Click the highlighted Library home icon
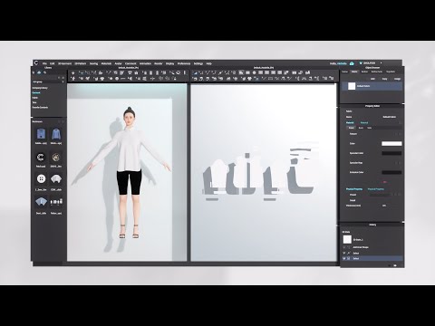Screen dimensions: 435x326 [x=39, y=72]
